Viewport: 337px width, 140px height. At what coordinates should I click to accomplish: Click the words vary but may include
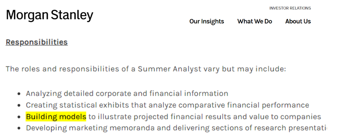244,69
